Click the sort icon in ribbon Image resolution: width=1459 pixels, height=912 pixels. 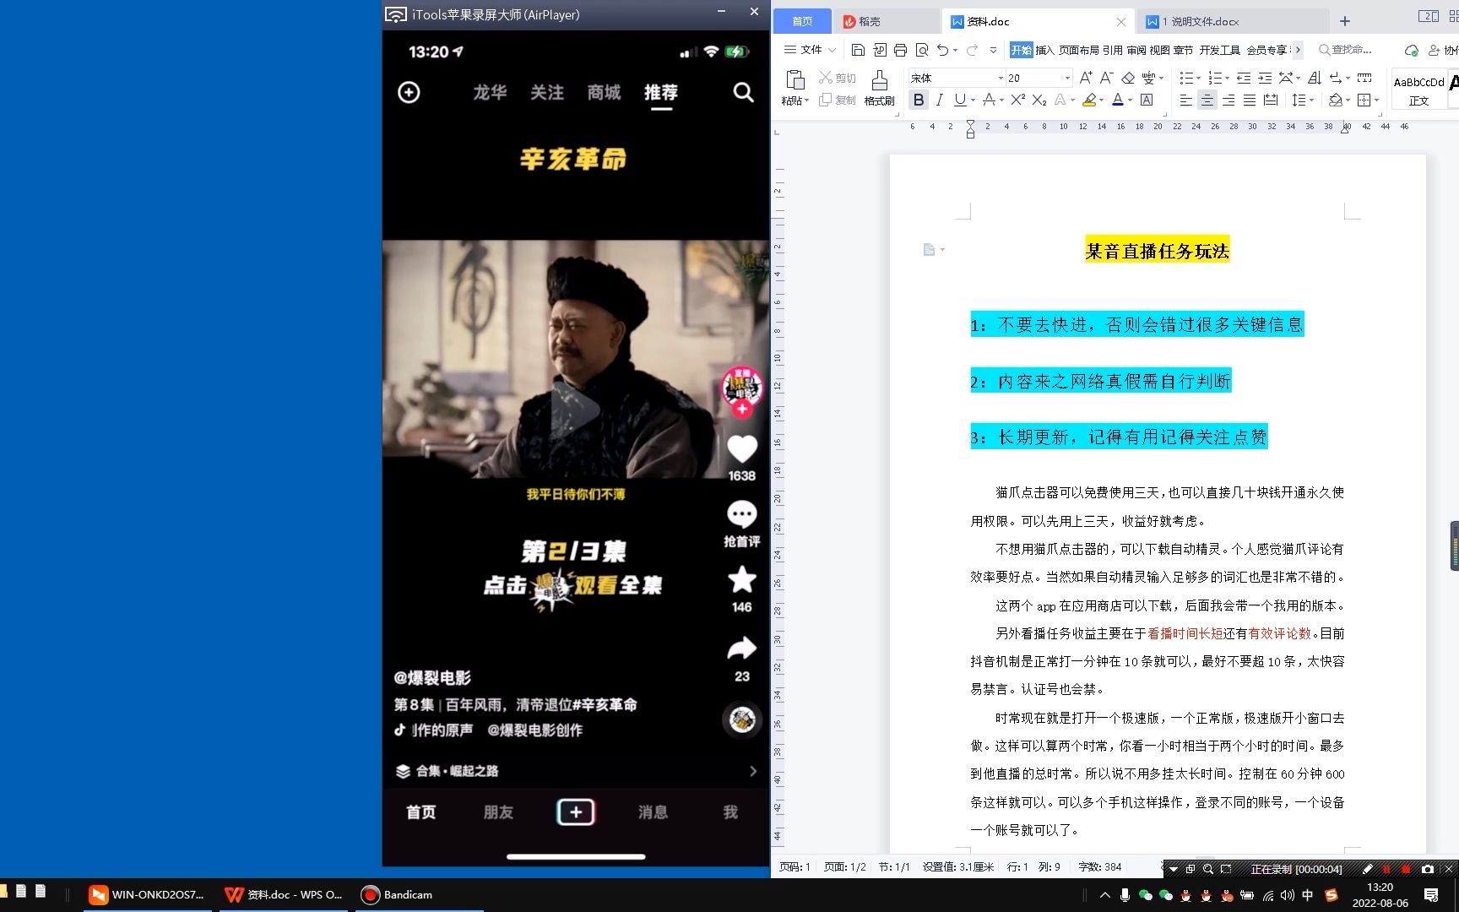pyautogui.click(x=1315, y=78)
